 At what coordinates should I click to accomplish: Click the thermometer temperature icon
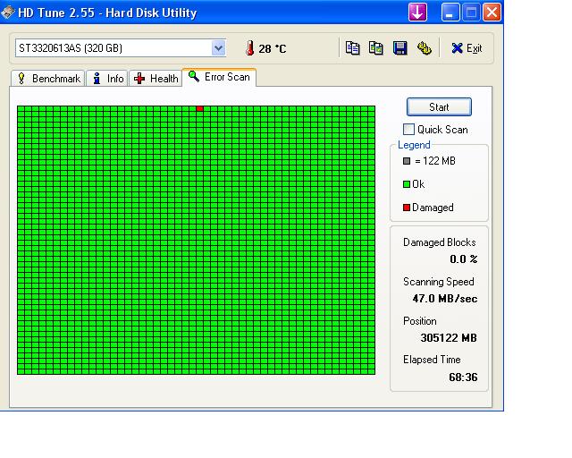tap(250, 48)
